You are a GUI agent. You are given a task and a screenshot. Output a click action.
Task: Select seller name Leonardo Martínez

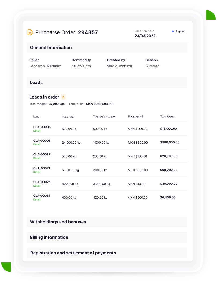(45, 66)
